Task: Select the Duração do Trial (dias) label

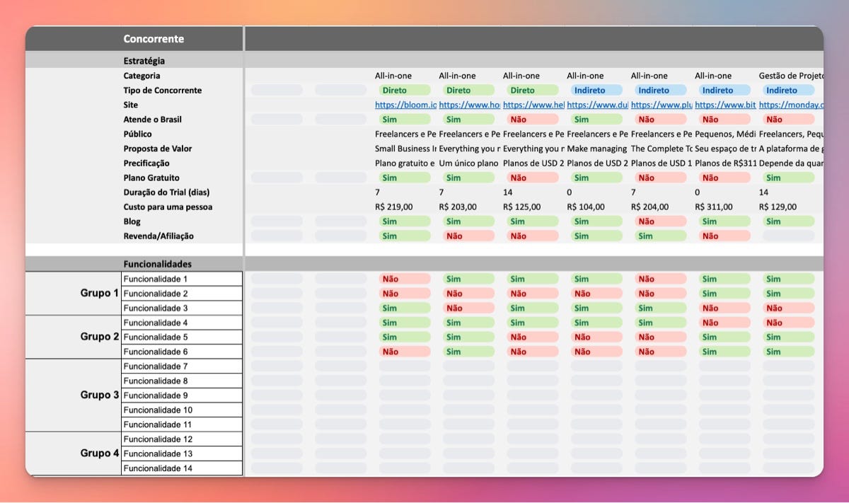Action: 166,192
